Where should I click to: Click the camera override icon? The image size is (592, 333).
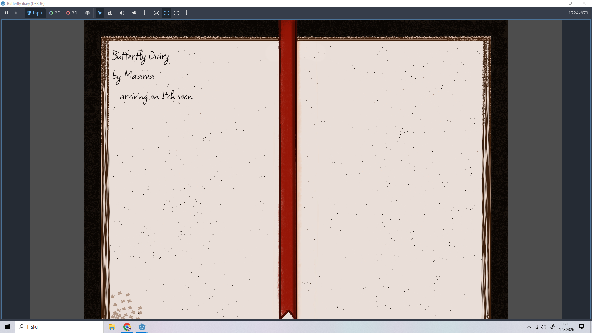coord(134,13)
